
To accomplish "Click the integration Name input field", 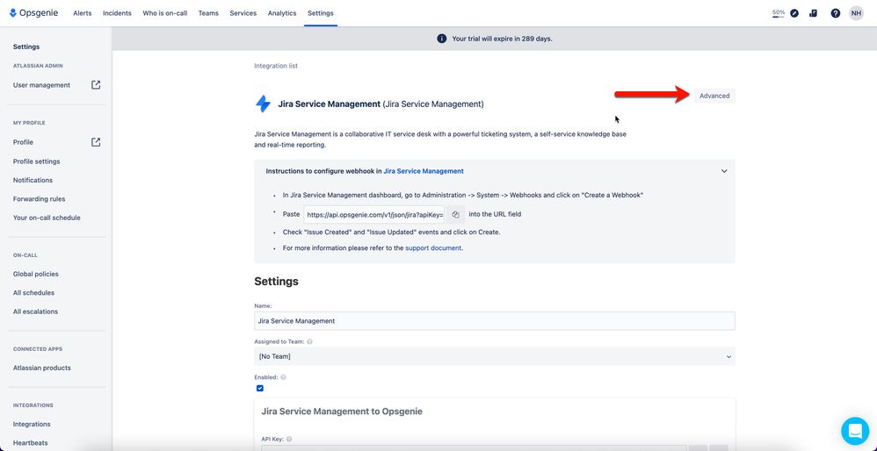I will coord(495,321).
